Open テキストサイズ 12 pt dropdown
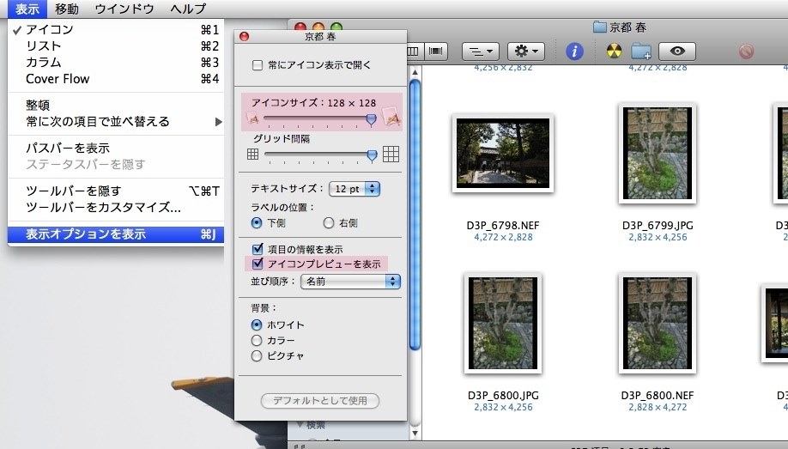Screen dimensions: 788x449 click(355, 189)
